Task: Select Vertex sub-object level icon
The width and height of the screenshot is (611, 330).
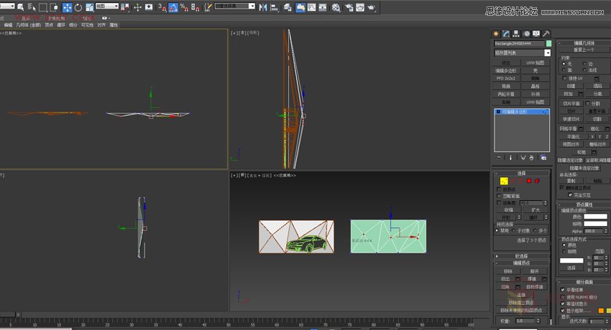Action: point(502,181)
